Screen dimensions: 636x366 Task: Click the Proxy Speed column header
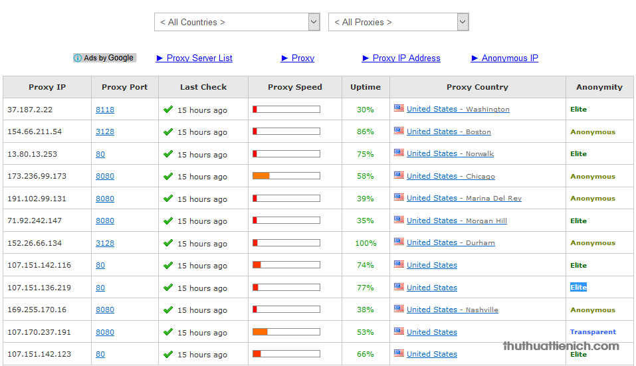tap(294, 87)
